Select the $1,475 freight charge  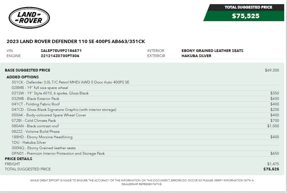[x=273, y=164]
